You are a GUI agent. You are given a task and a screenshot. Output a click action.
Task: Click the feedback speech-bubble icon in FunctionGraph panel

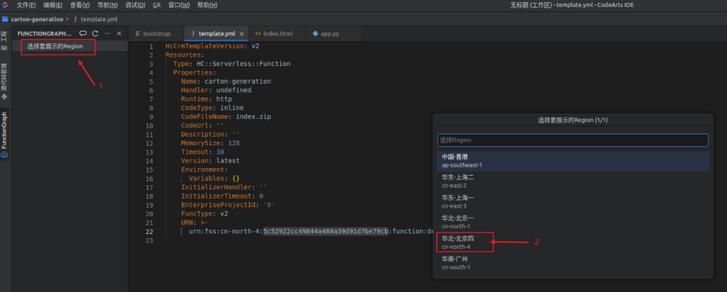point(83,34)
